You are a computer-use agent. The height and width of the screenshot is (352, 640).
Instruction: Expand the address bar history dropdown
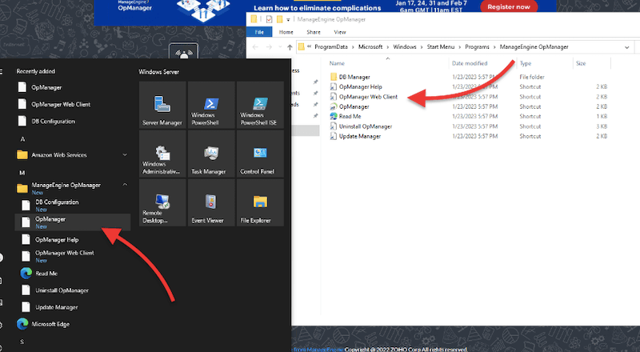tap(627, 47)
